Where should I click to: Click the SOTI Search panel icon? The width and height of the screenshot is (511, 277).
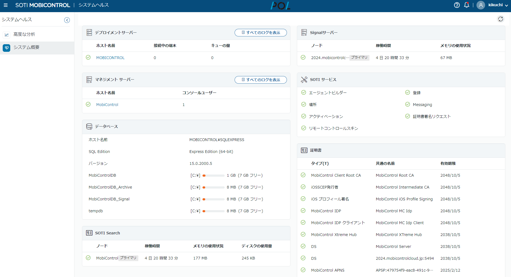pos(89,233)
